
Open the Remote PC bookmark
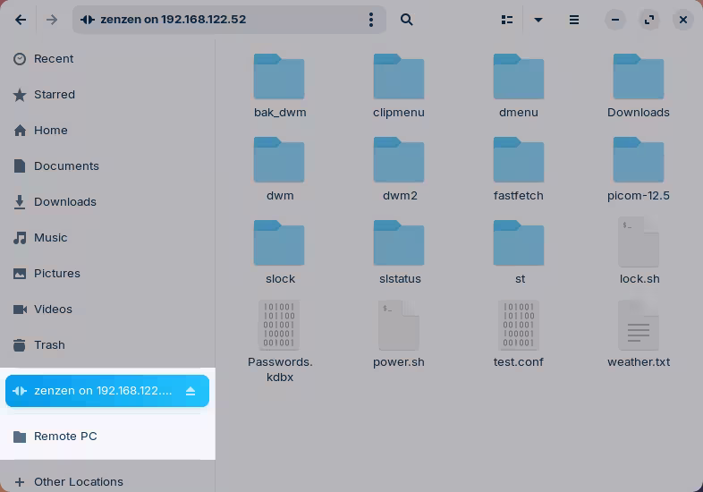(65, 437)
